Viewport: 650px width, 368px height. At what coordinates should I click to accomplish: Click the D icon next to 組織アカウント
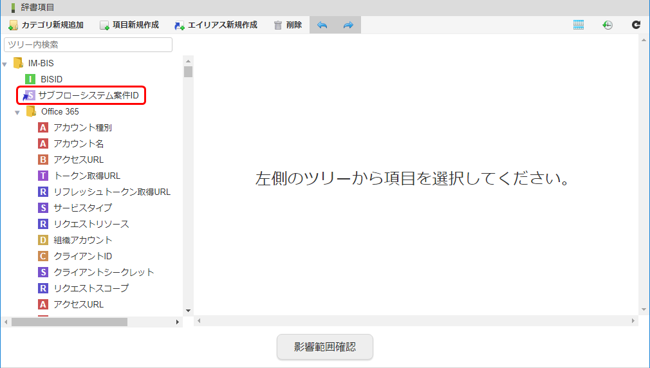point(43,240)
